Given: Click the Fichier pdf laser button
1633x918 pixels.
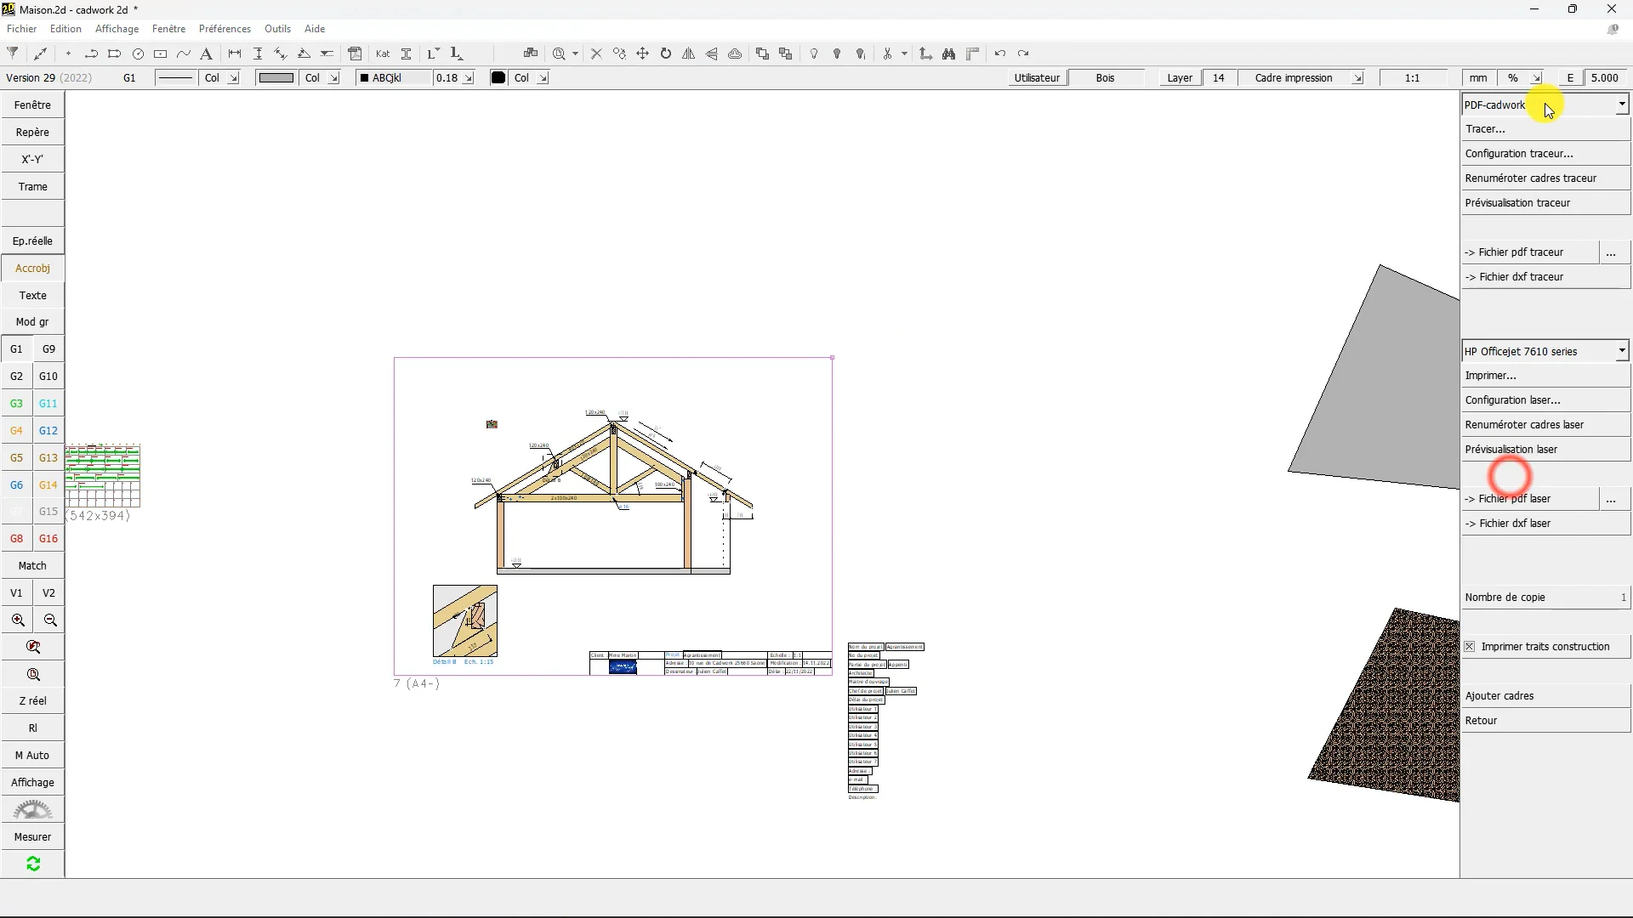Looking at the screenshot, I should tap(1528, 499).
